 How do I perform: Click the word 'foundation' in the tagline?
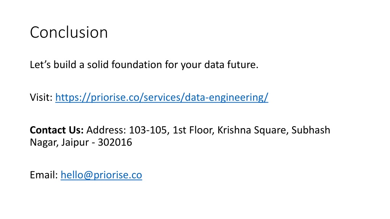click(x=137, y=65)
